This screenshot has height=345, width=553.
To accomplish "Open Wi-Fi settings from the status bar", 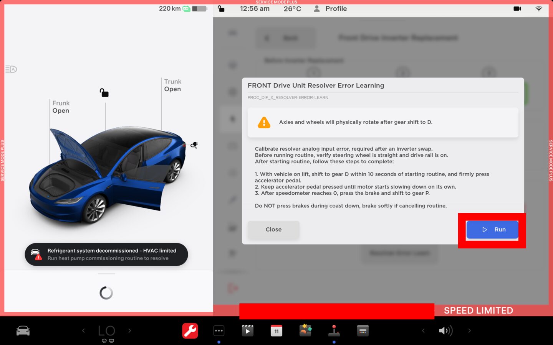I will point(539,9).
